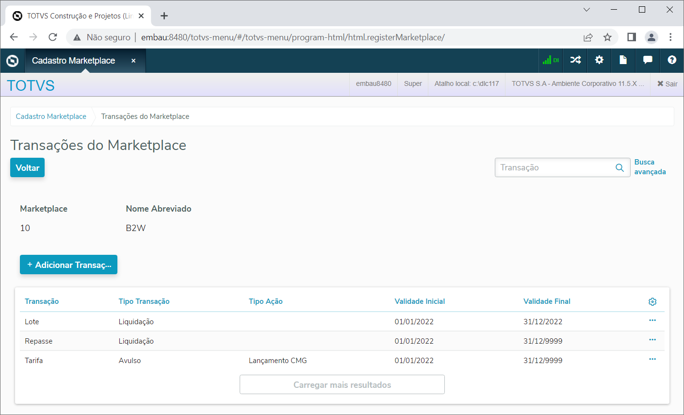This screenshot has width=684, height=415.
Task: Click the Super user item
Action: click(x=413, y=83)
